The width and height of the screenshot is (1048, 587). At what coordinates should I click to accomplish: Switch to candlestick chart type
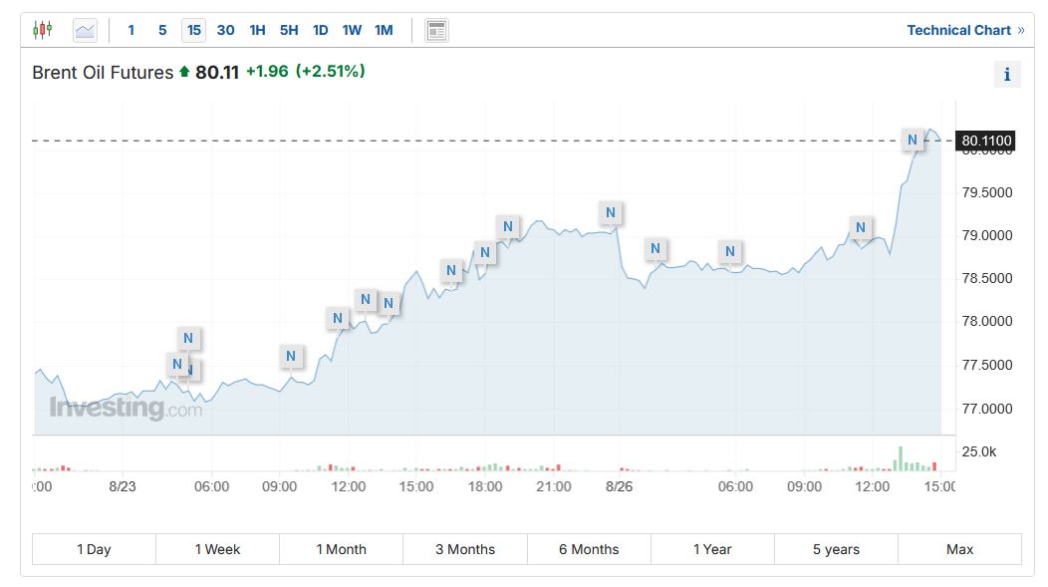coord(42,30)
